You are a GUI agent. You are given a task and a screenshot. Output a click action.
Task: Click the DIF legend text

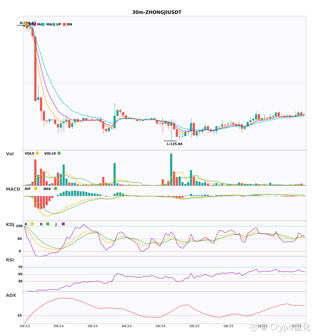tap(28, 189)
